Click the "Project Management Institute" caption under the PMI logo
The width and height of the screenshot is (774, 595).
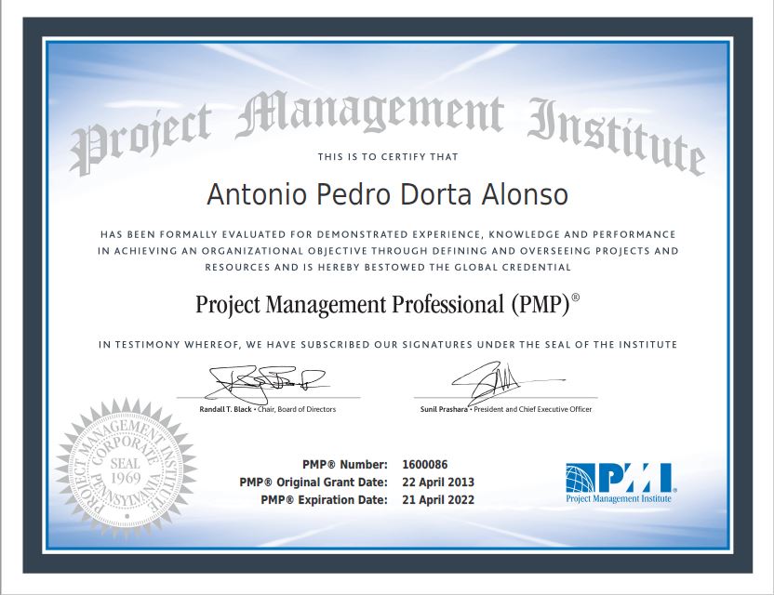click(619, 499)
